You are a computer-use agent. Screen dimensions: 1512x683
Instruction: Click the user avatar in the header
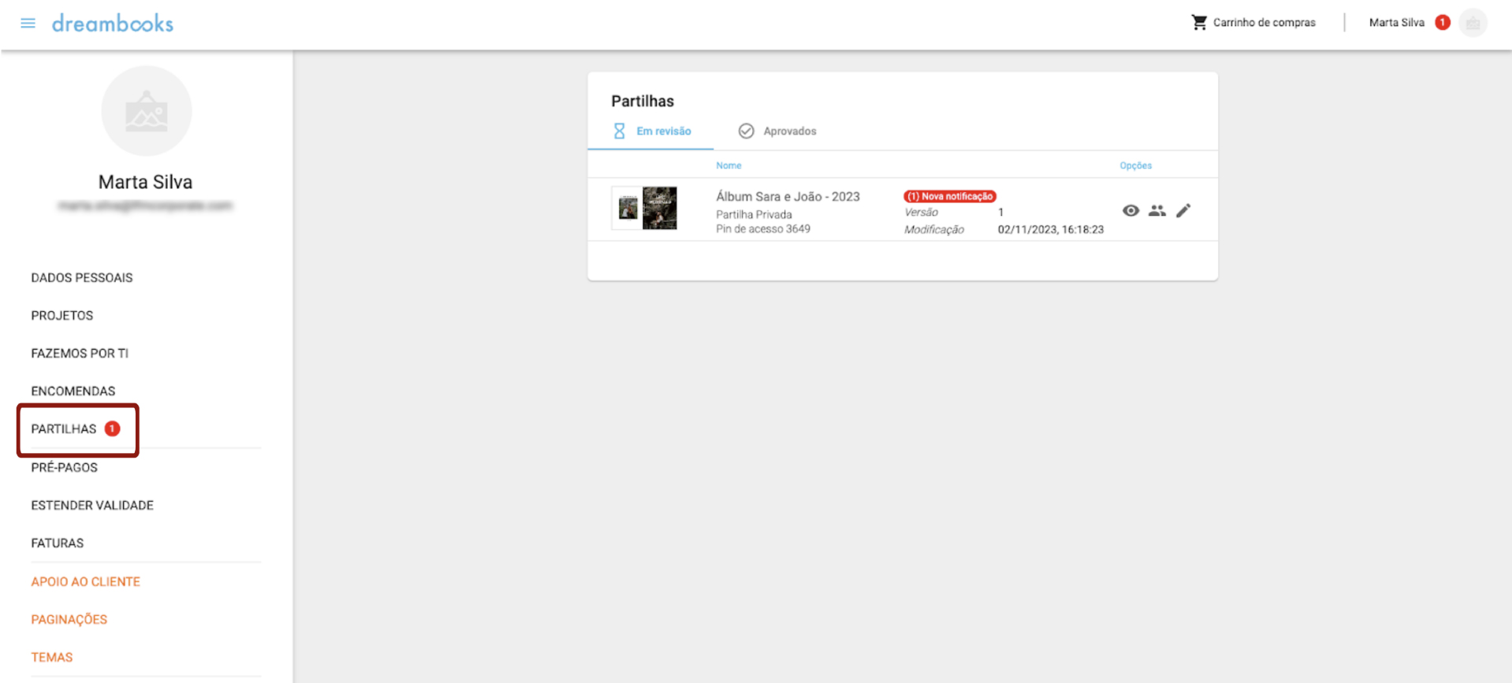1472,23
